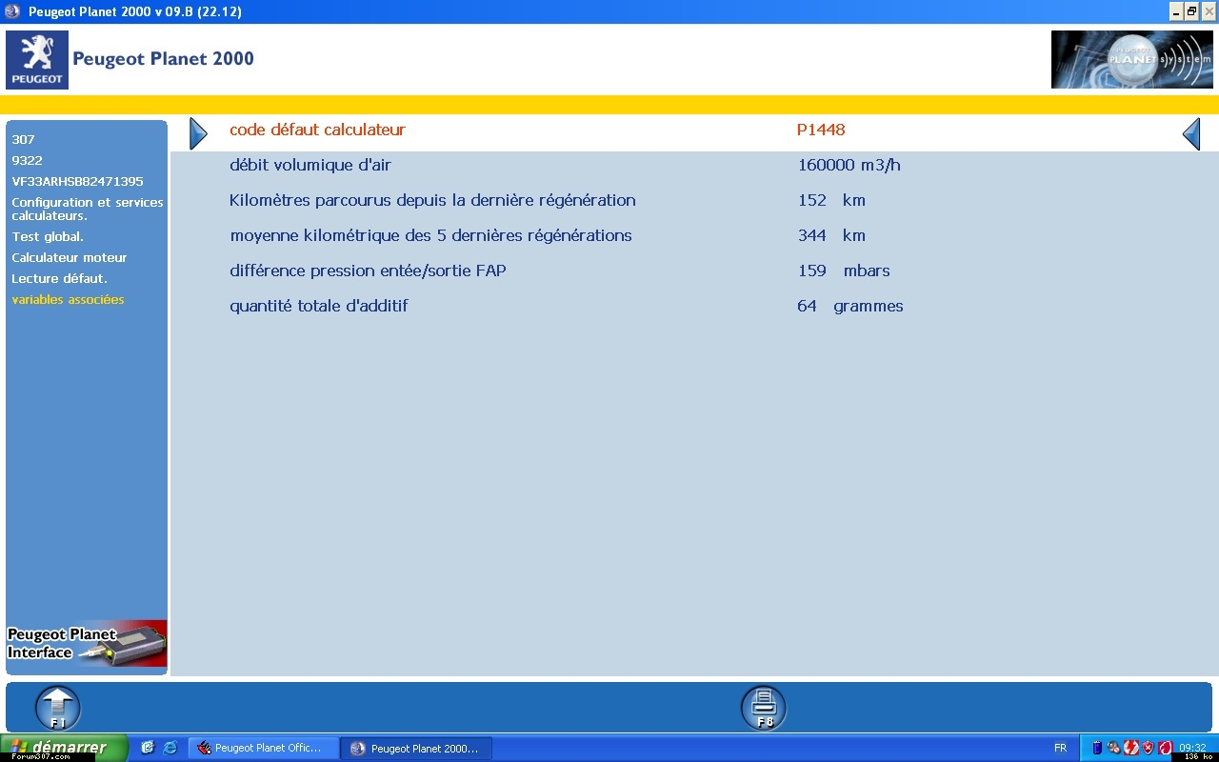Switch to Peugeot Planet Office taskbar window
The height and width of the screenshot is (762, 1219).
[x=264, y=748]
